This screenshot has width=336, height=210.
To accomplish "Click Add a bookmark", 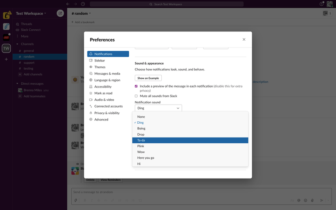I will point(83,22).
